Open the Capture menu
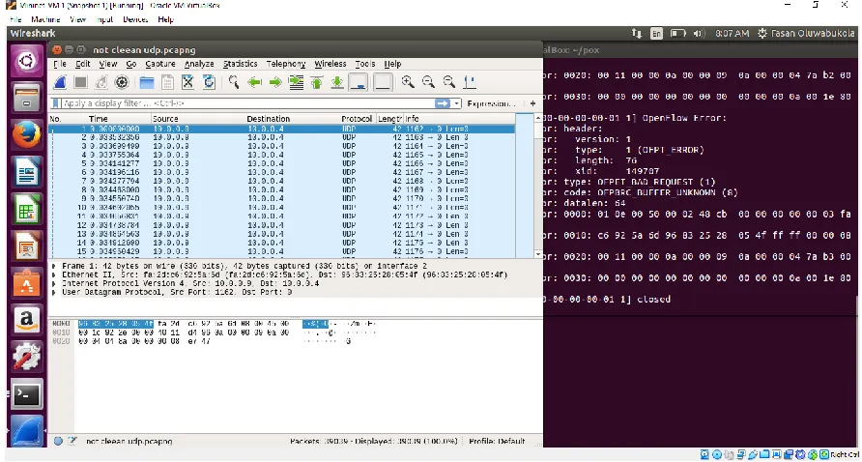Screen dimensions: 862x462 tap(160, 64)
